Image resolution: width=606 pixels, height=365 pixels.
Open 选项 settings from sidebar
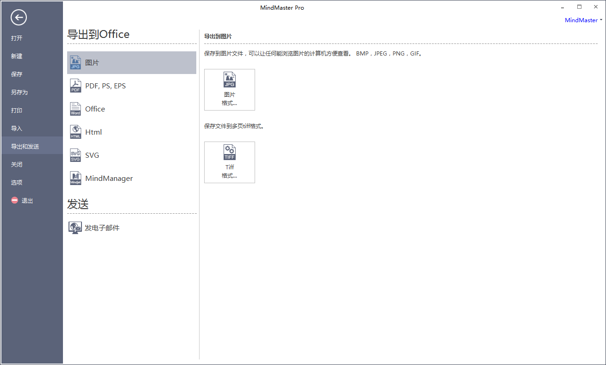coord(17,182)
